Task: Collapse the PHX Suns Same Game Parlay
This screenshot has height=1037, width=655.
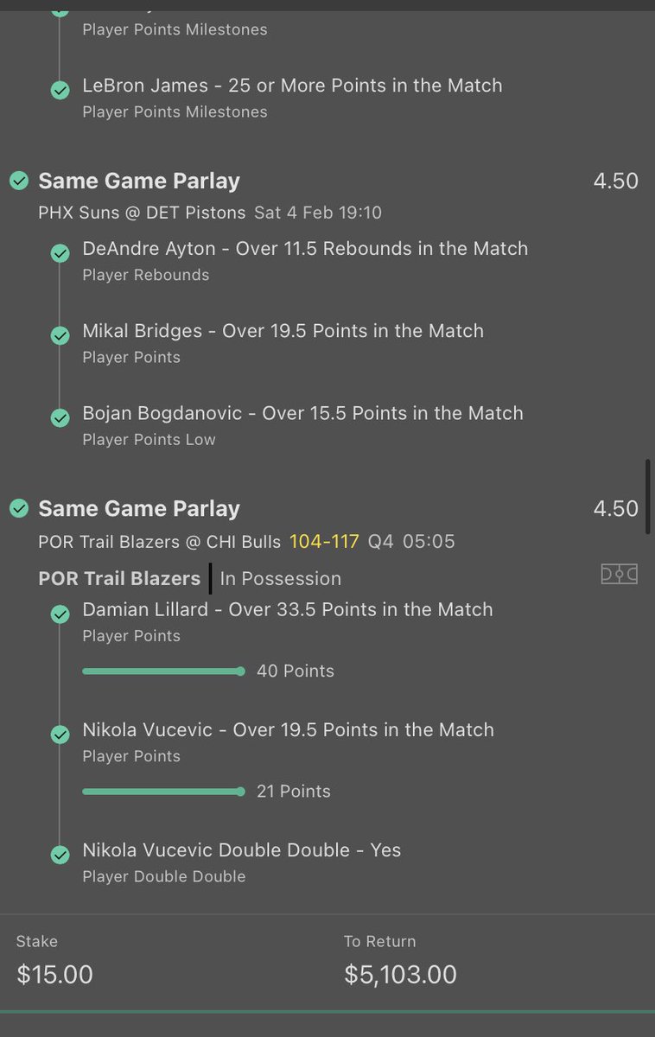Action: click(139, 181)
